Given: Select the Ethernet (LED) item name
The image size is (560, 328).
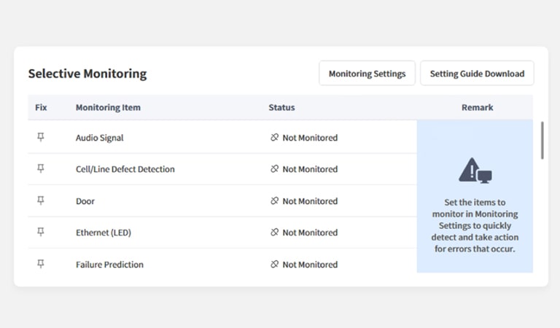Looking at the screenshot, I should point(103,233).
